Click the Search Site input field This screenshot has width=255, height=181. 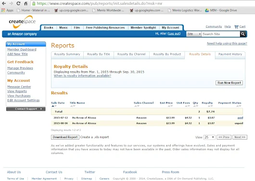[x=221, y=34]
